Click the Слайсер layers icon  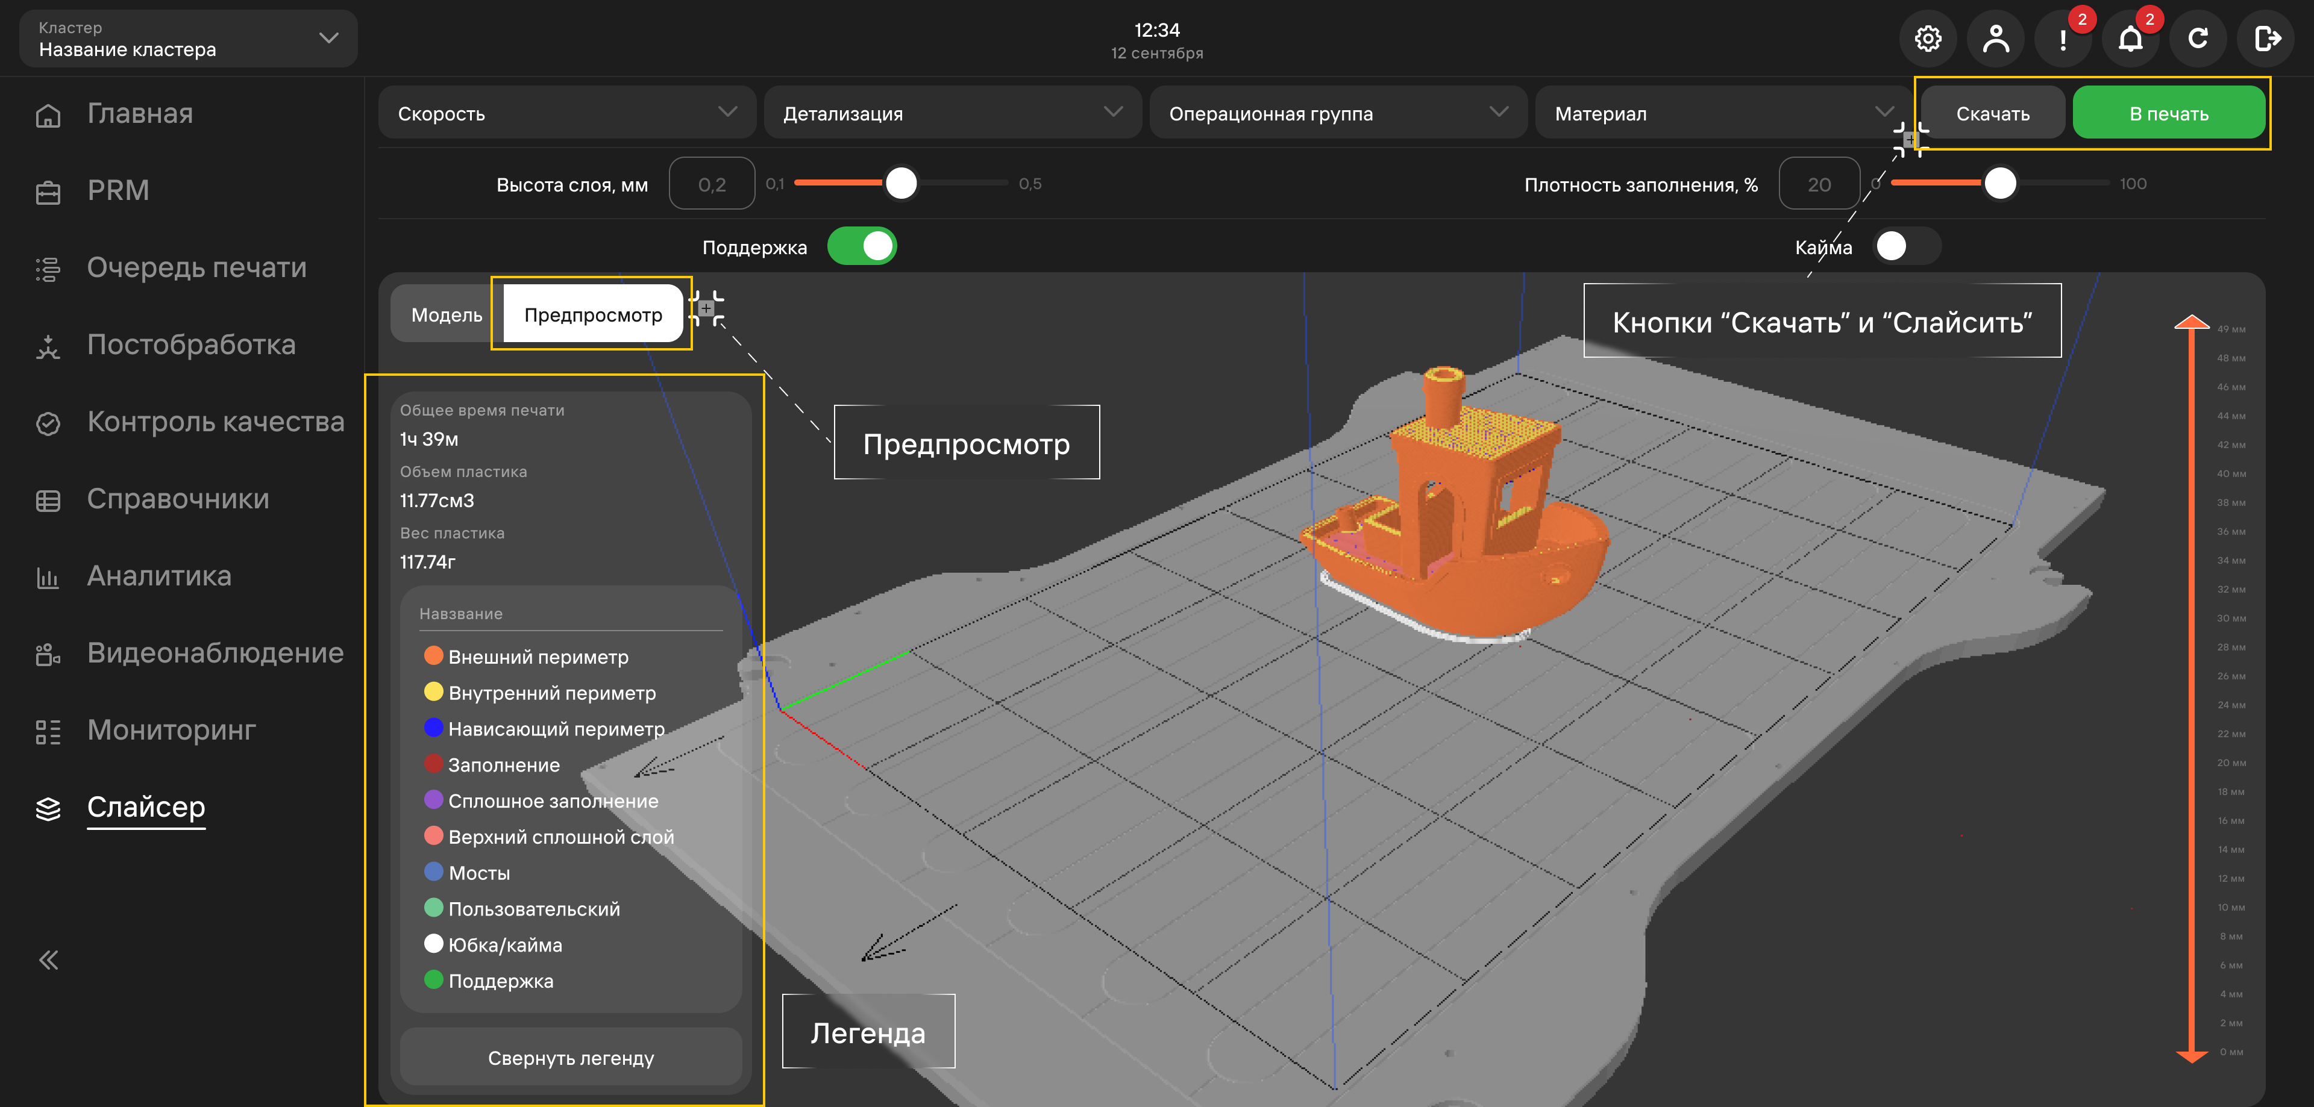click(x=48, y=808)
